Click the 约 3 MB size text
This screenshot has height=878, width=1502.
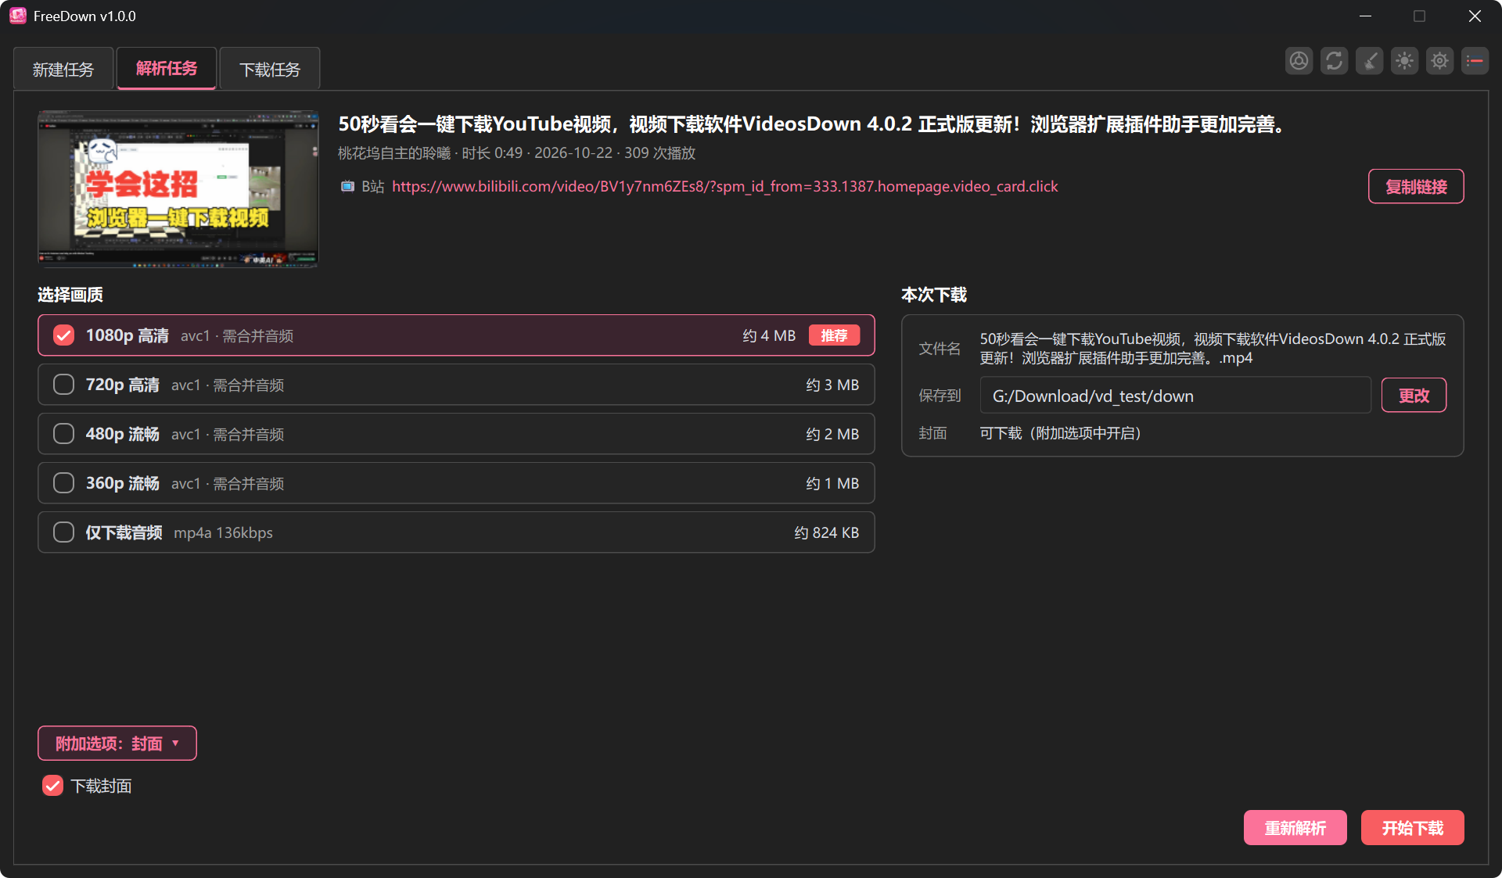[832, 385]
